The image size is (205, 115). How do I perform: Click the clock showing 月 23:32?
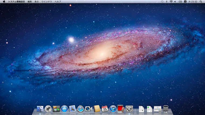[193, 2]
